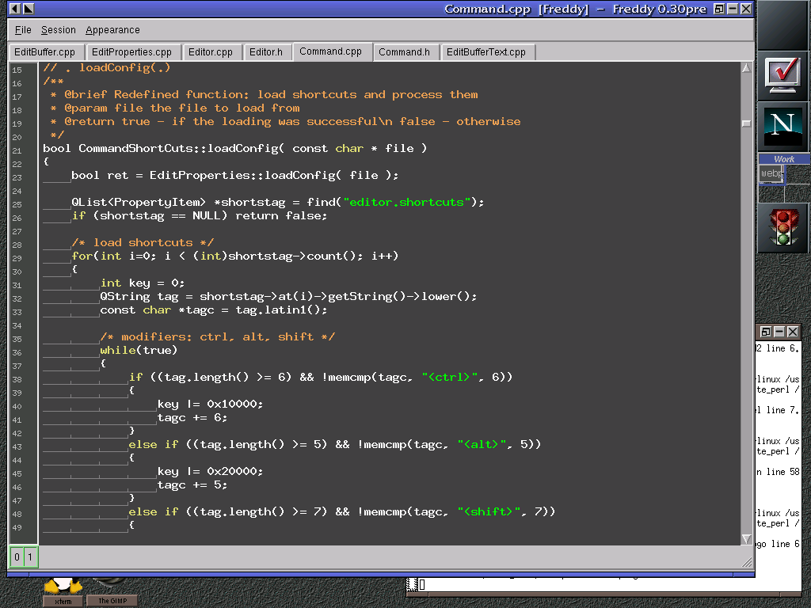Click the editor scrollbar down arrow
This screenshot has width=811, height=608.
pos(746,539)
